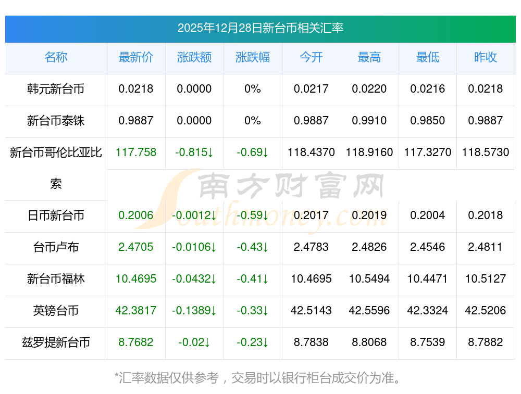Select the 今开 column header
This screenshot has width=521, height=394.
tap(311, 57)
